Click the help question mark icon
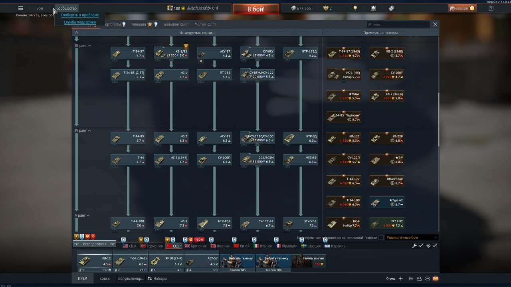The width and height of the screenshot is (511, 287). pyautogui.click(x=491, y=8)
